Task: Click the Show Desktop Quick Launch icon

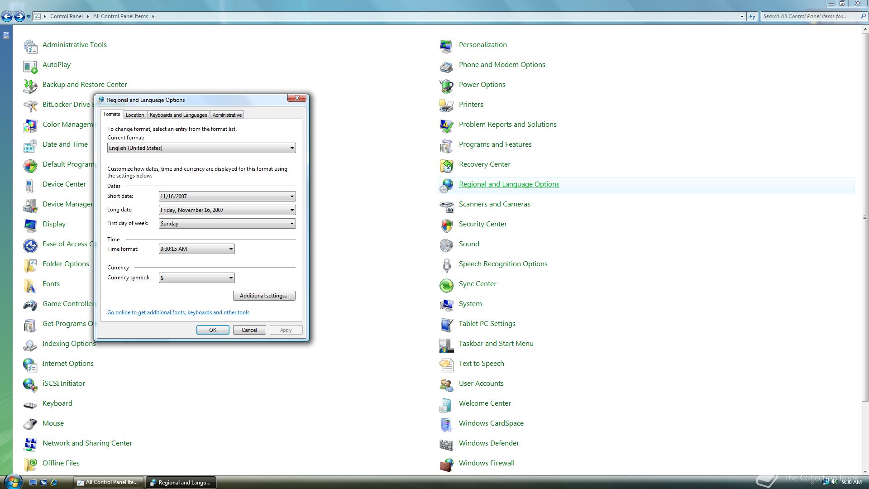Action: point(33,483)
